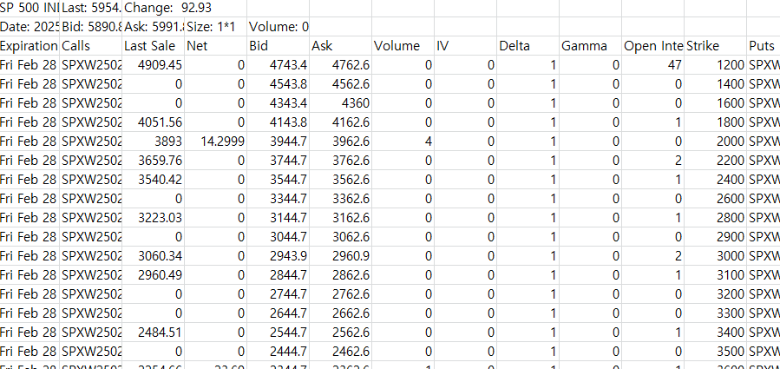Click the 'Net' header cell
The width and height of the screenshot is (780, 369).
(x=215, y=46)
